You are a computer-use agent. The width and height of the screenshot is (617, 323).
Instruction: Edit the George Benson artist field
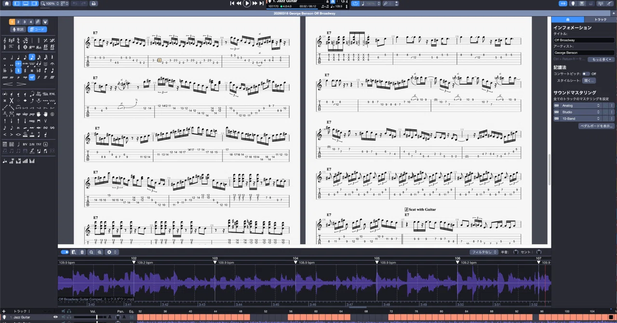(x=584, y=53)
